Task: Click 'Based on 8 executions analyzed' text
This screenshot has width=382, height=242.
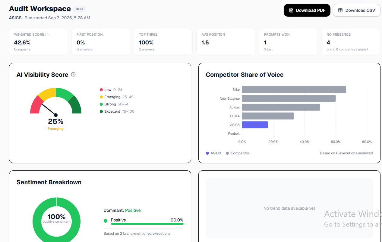Action: click(x=346, y=153)
